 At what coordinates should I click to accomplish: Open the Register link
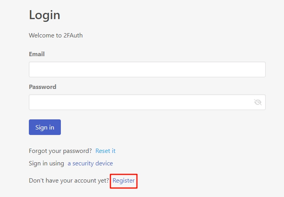[124, 181]
